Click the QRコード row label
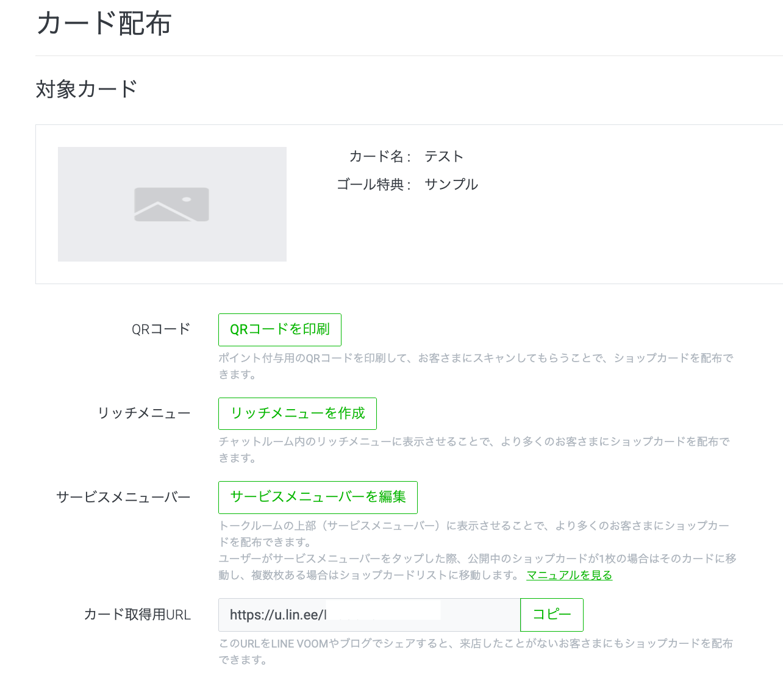The width and height of the screenshot is (783, 689). pyautogui.click(x=161, y=329)
